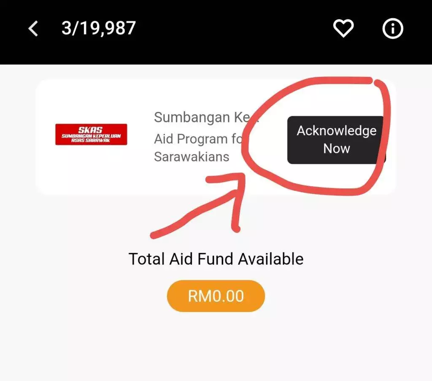This screenshot has height=381, width=432.
Task: Tap the orange RM0.00 amount badge
Action: (x=216, y=296)
